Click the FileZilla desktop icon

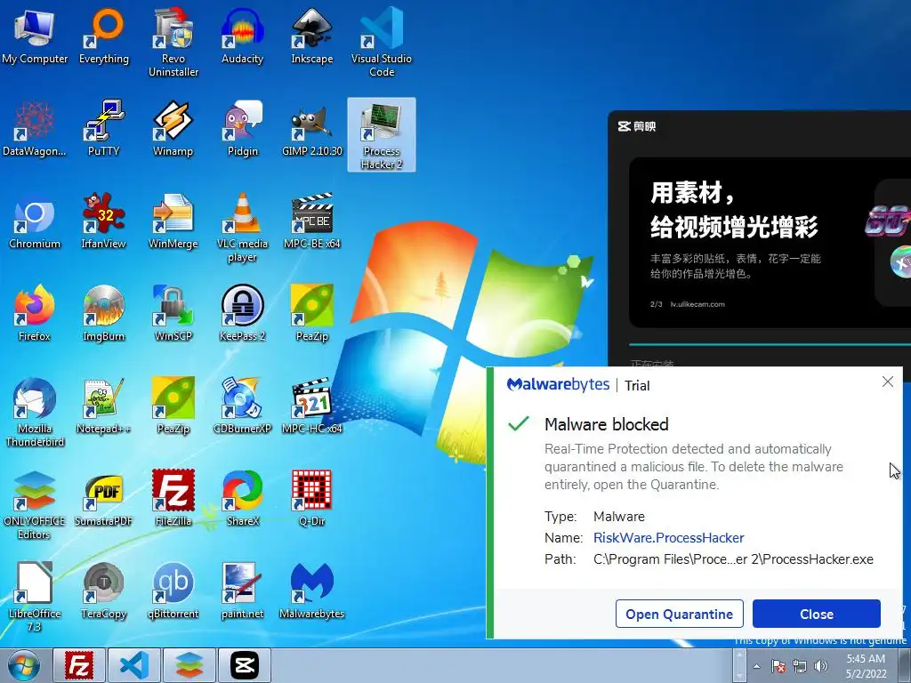pos(173,498)
